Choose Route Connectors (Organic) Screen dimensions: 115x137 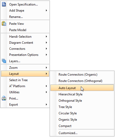click(82, 75)
